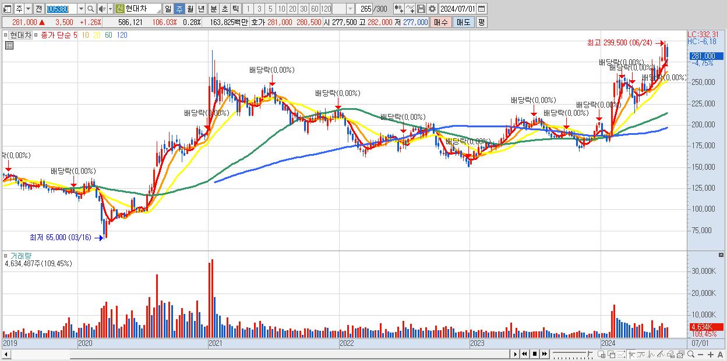The width and height of the screenshot is (727, 361).
Task: Click the date field 2024/07/01
Action: pos(457,9)
